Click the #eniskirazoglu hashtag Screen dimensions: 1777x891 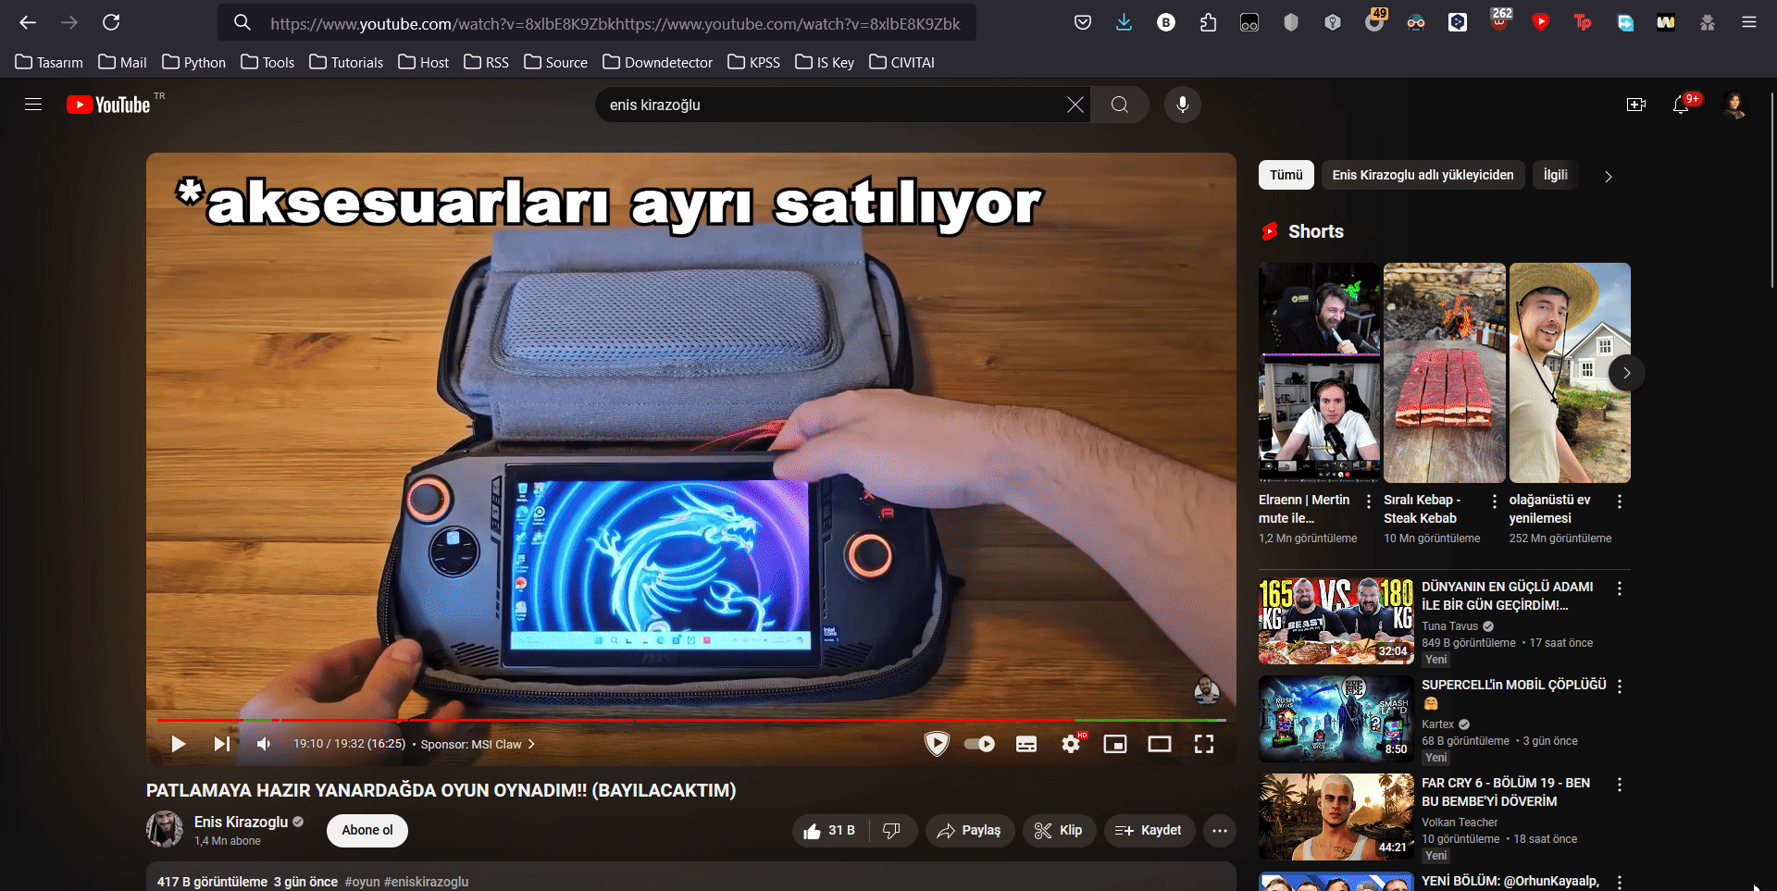click(426, 882)
